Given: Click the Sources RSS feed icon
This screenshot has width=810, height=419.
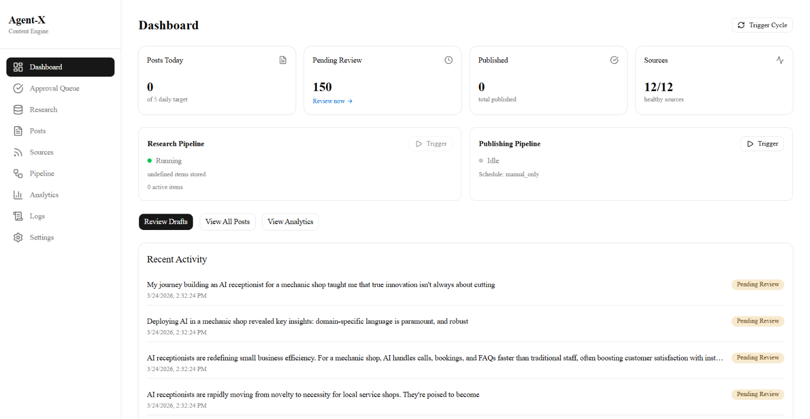Looking at the screenshot, I should 18,152.
